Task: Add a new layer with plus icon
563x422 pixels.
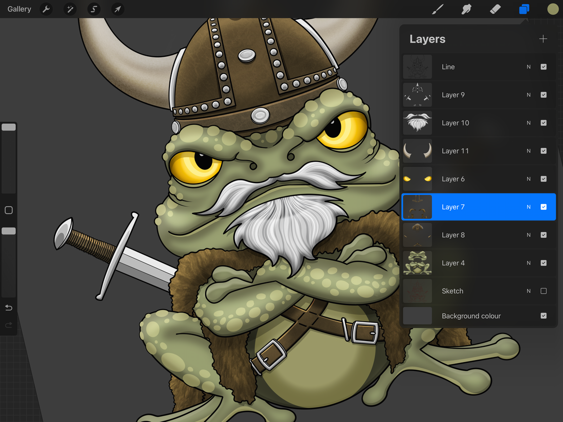Action: tap(543, 39)
